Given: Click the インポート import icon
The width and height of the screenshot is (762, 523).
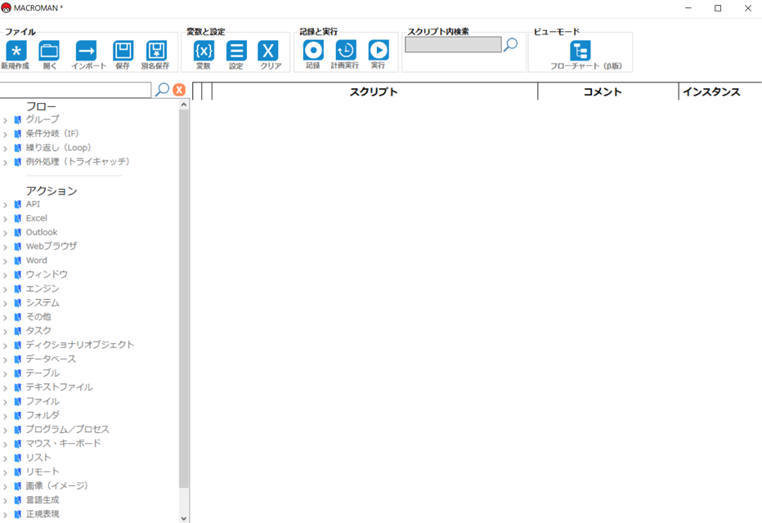Looking at the screenshot, I should click(87, 51).
